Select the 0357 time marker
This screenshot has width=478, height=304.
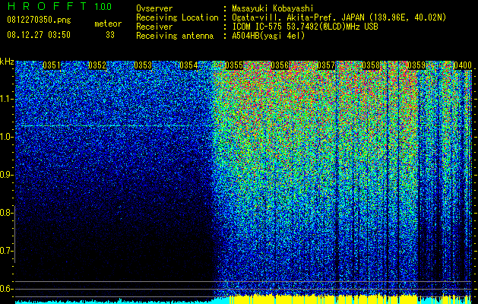coord(326,65)
